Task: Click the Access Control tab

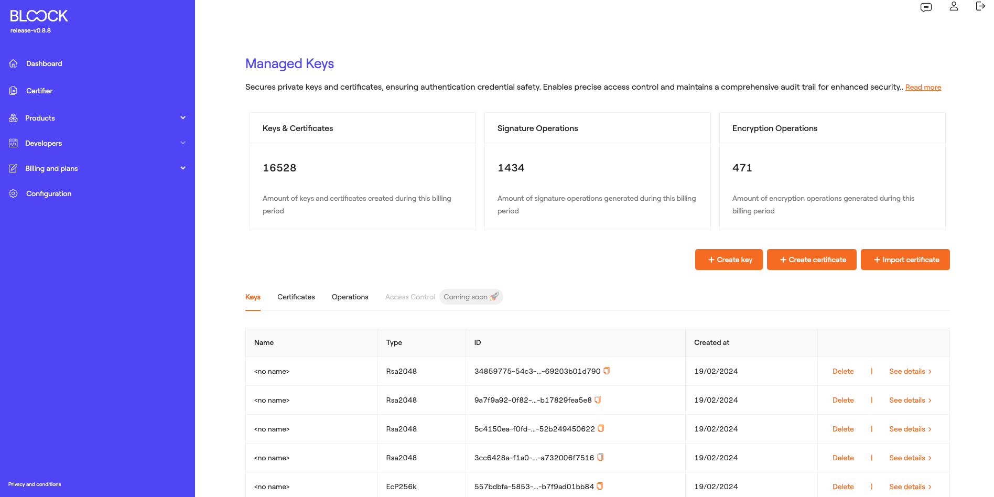Action: pos(410,297)
